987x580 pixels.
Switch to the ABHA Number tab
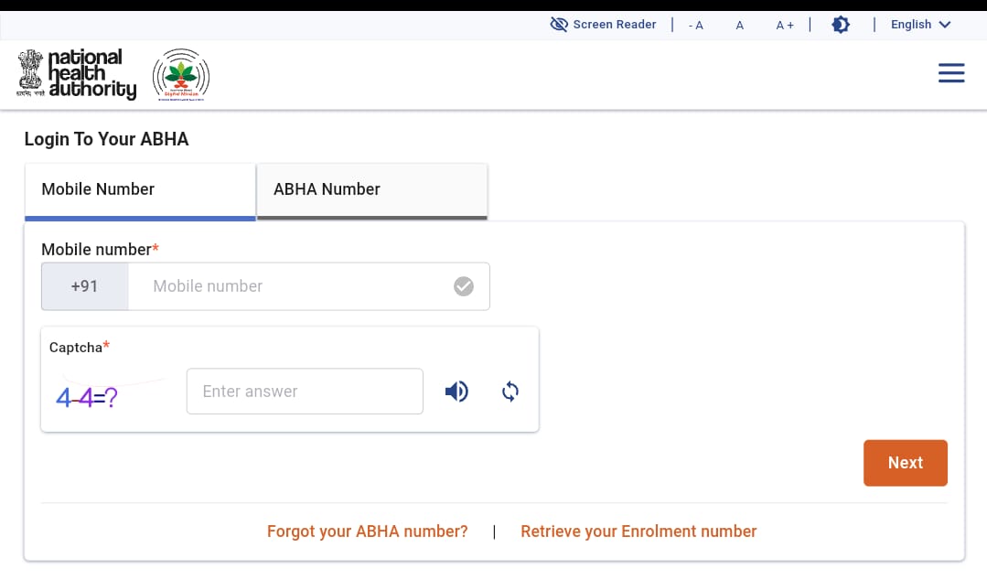point(371,190)
